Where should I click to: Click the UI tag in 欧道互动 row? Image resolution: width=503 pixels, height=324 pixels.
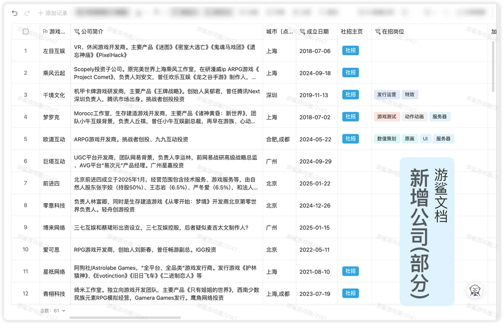tap(425, 139)
